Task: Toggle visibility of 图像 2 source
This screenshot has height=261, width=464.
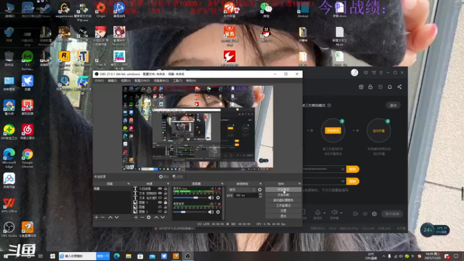Action: tap(160, 212)
